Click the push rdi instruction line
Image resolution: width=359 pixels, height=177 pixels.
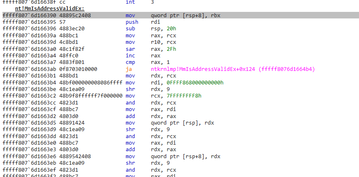(x=130, y=22)
